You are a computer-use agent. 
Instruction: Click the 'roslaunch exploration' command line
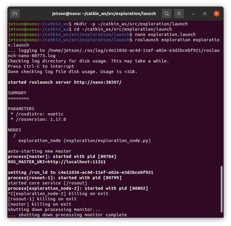click(113, 42)
